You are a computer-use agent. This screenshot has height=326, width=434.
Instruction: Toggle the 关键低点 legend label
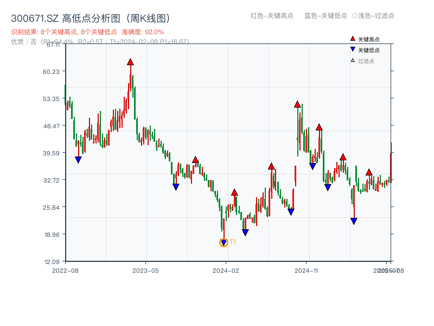pyautogui.click(x=369, y=50)
